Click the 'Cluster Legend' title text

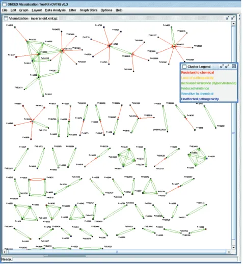pos(199,67)
